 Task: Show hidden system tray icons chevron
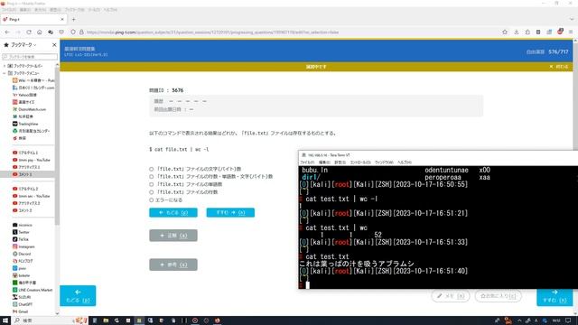[x=519, y=320]
